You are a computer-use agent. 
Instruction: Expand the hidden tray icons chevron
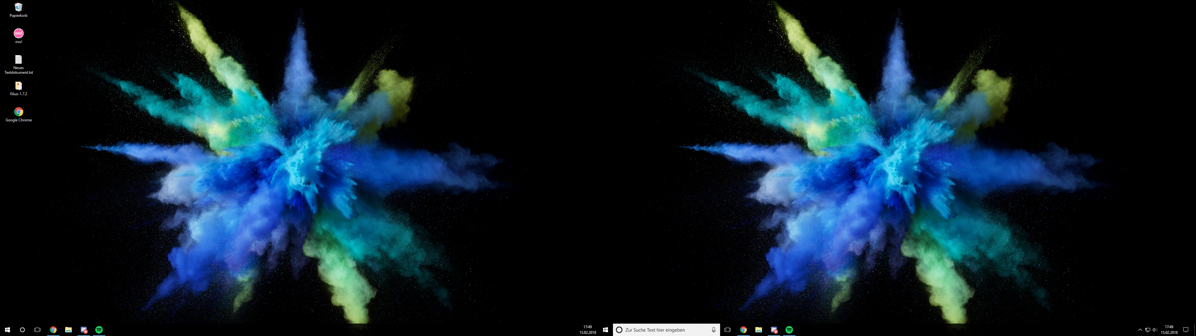pos(1140,330)
